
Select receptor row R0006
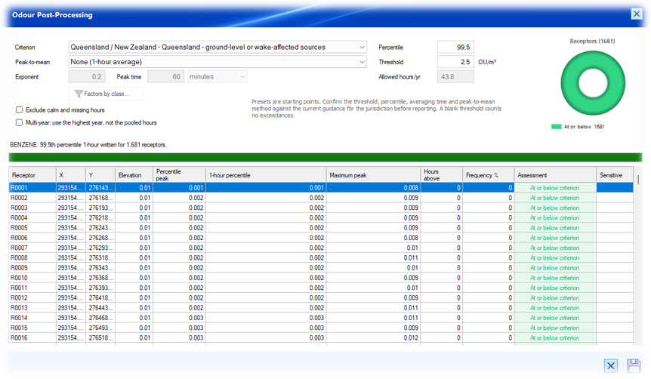pos(321,238)
